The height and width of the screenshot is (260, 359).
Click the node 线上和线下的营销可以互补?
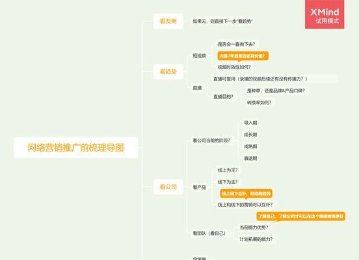click(x=245, y=205)
